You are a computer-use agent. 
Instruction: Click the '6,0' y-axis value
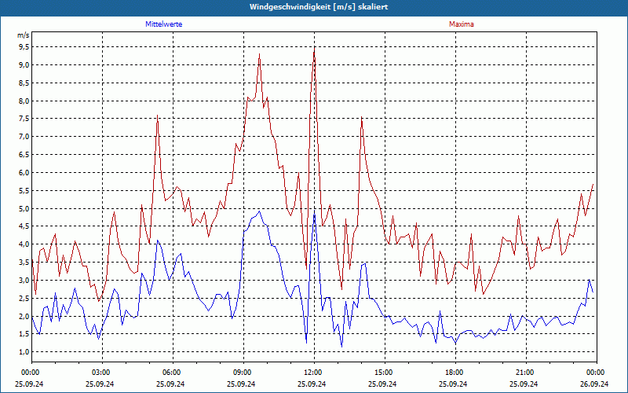pyautogui.click(x=24, y=172)
